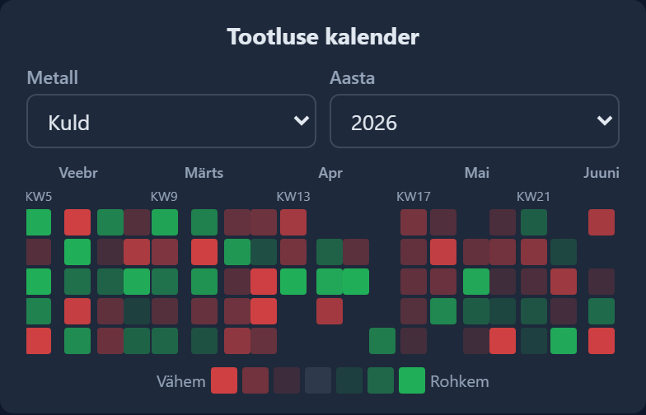Click the bottom red cell under Juuni
The image size is (646, 415).
(602, 341)
